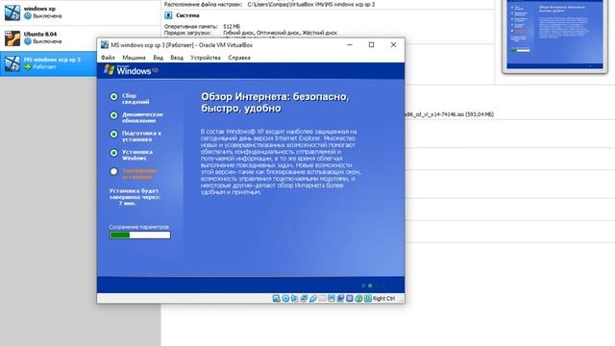Screen dimensions: 615x346
Task: Click the orange Завершение установки step
Action: click(x=134, y=174)
